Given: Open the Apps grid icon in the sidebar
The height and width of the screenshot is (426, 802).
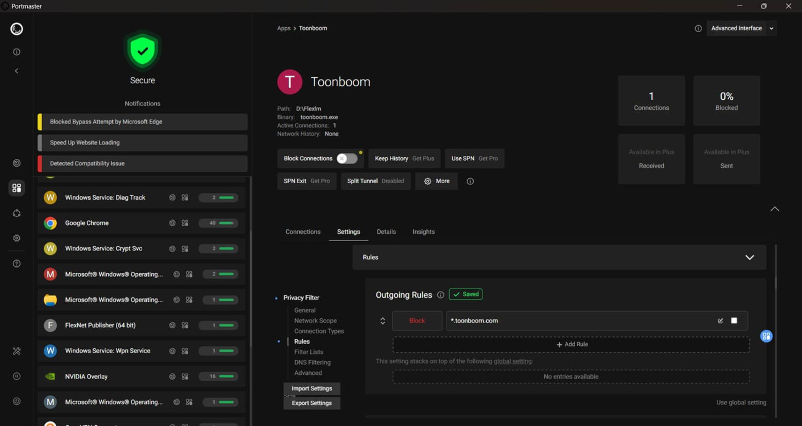Looking at the screenshot, I should click(17, 188).
